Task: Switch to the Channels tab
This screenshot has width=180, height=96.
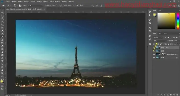Action: point(160,34)
